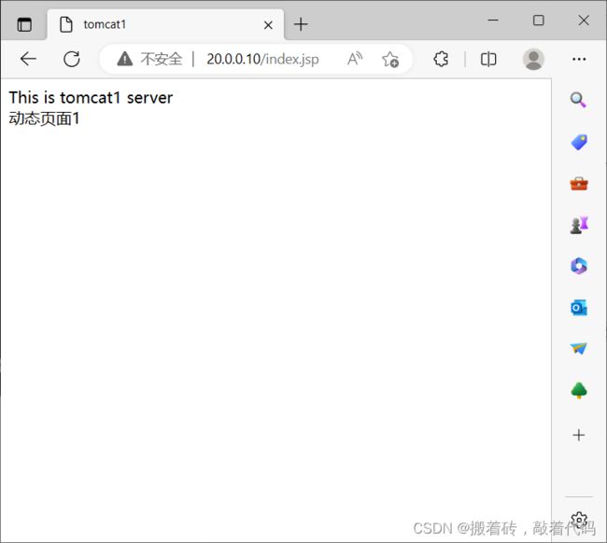Open a new tab with plus button
Viewport: 607px width, 543px height.
coord(301,25)
